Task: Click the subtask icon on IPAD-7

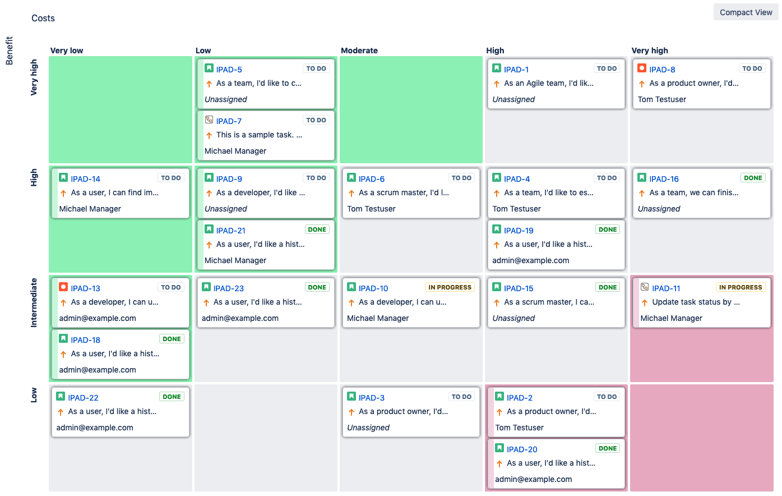Action: coord(209,120)
